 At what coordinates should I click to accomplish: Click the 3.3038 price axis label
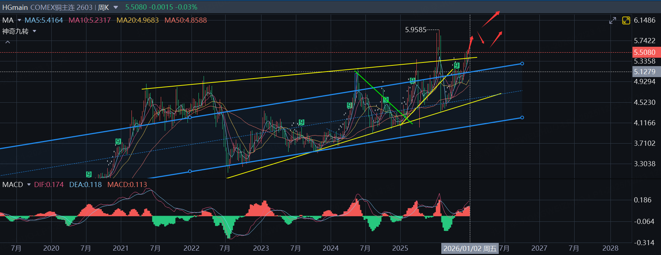click(645, 164)
